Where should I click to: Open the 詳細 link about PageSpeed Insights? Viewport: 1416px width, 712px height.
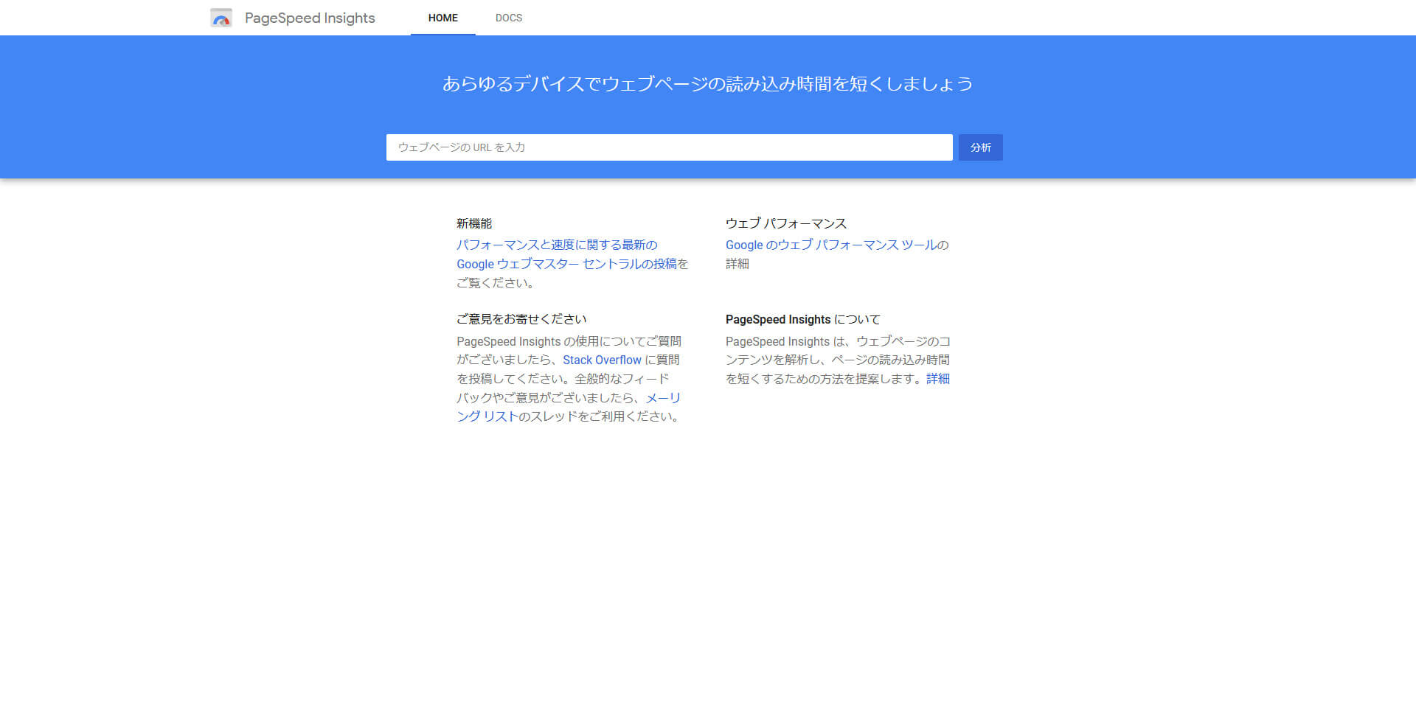tap(938, 379)
